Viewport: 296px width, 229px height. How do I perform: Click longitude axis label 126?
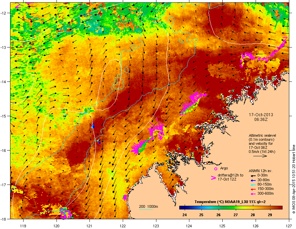pos(256,226)
